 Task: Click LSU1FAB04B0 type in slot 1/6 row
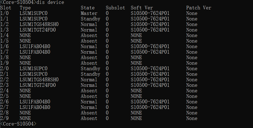point(35,46)
